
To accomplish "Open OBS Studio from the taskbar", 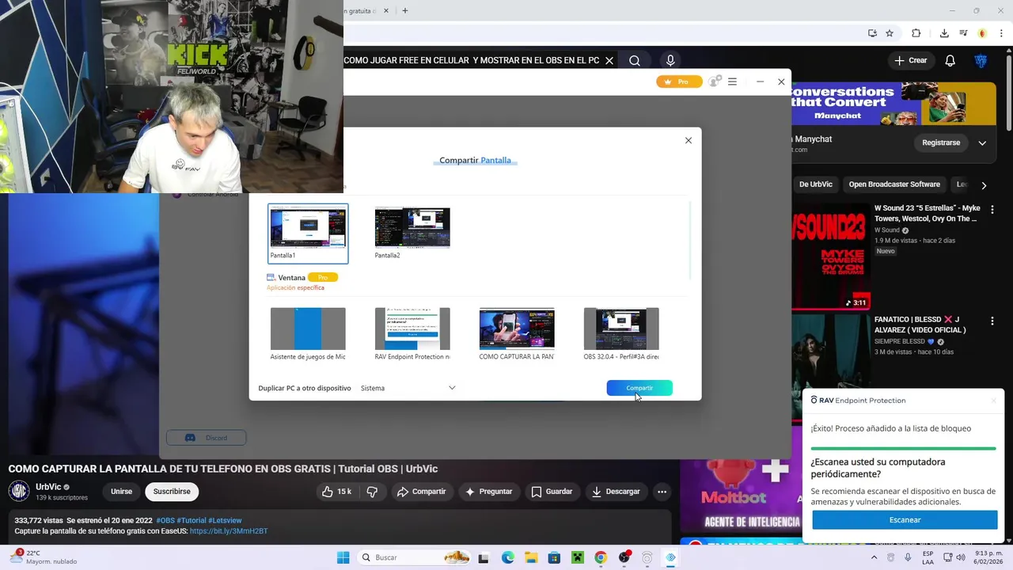I will click(624, 557).
